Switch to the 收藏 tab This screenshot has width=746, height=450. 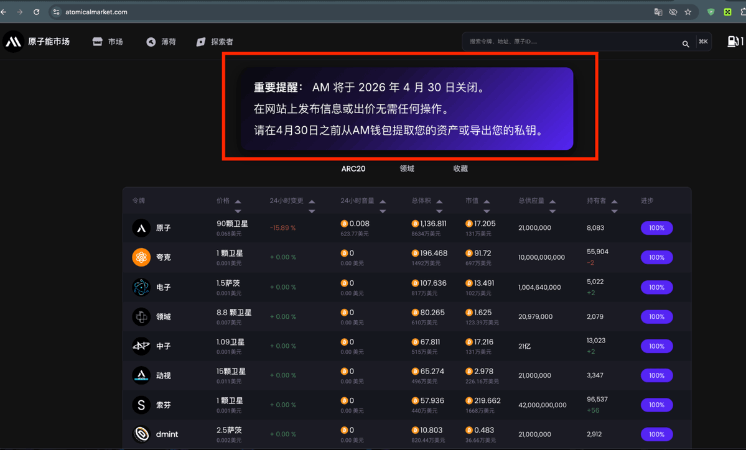pyautogui.click(x=460, y=168)
